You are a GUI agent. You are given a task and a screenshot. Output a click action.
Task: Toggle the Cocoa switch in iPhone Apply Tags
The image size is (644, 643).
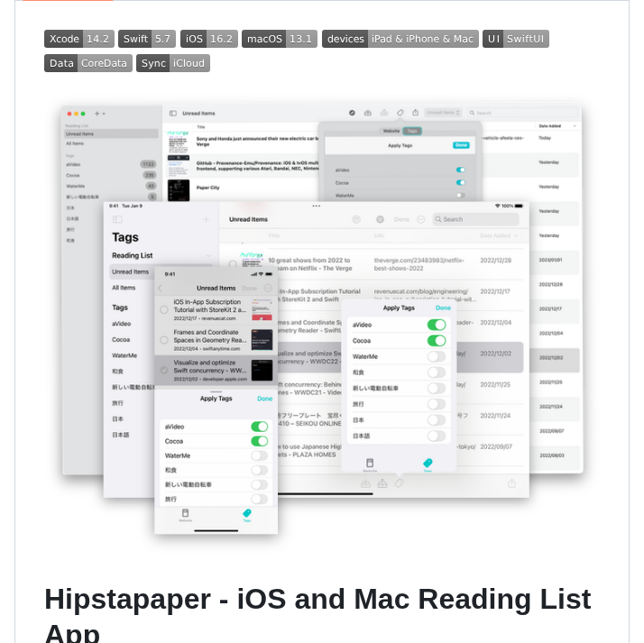point(260,441)
